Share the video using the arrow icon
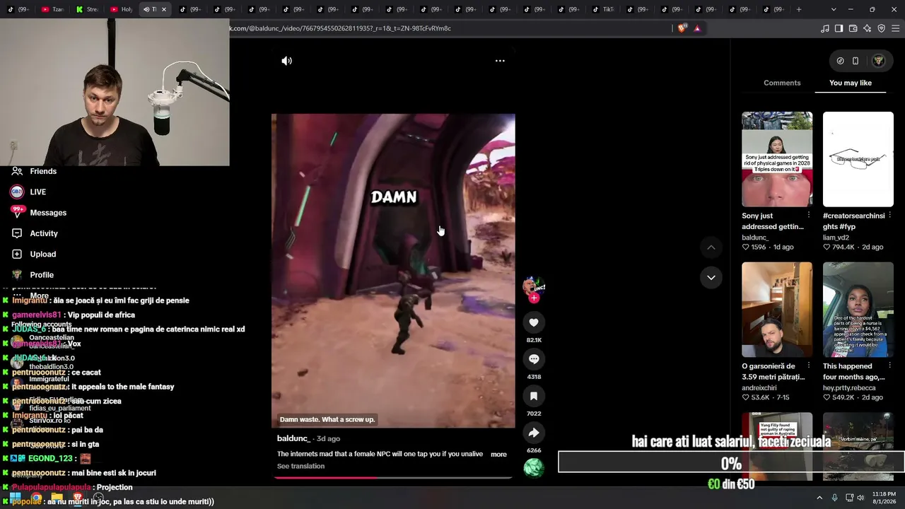The width and height of the screenshot is (905, 509). point(534,433)
